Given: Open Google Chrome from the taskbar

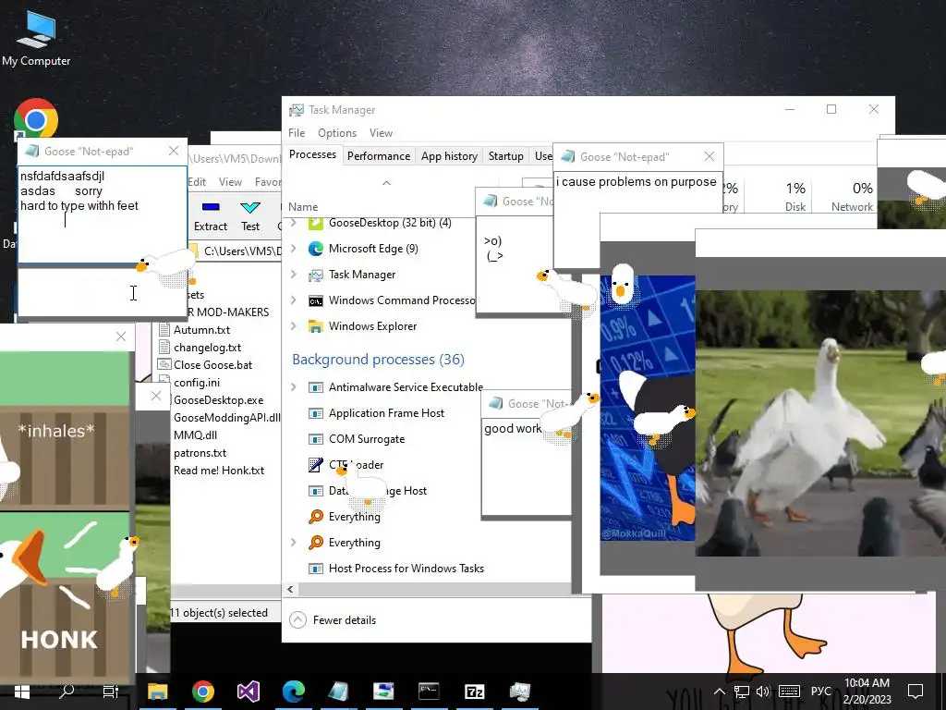Looking at the screenshot, I should (203, 692).
